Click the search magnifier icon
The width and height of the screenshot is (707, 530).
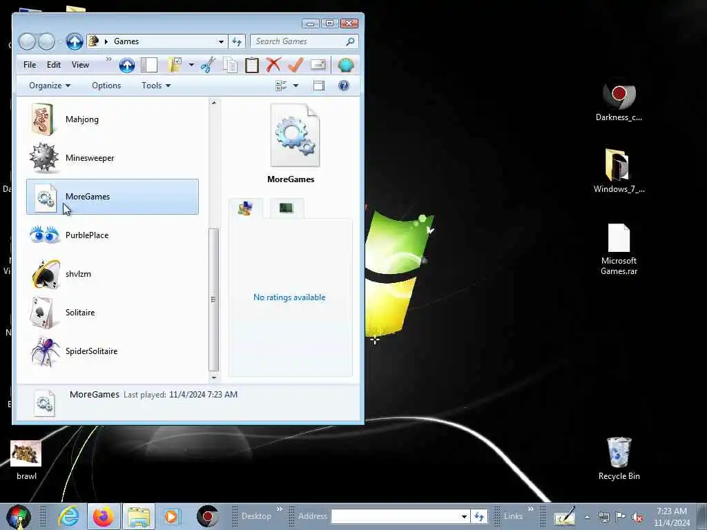pyautogui.click(x=350, y=41)
